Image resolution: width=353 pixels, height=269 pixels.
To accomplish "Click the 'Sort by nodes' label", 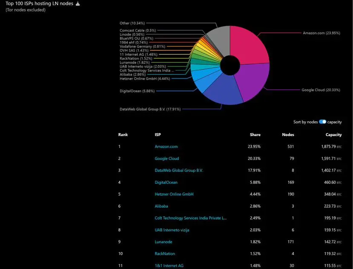I will click(305, 122).
